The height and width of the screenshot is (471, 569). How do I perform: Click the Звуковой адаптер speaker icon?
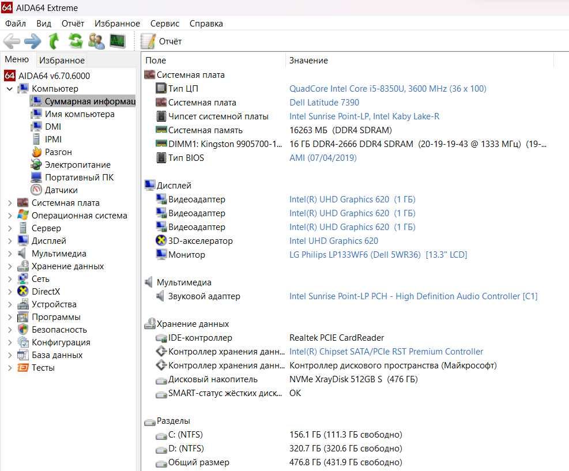coord(160,296)
